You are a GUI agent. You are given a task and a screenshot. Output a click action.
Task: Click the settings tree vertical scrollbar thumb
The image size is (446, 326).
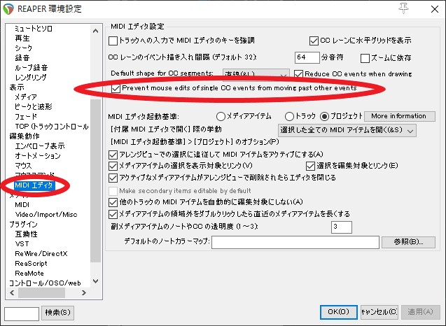(95, 180)
